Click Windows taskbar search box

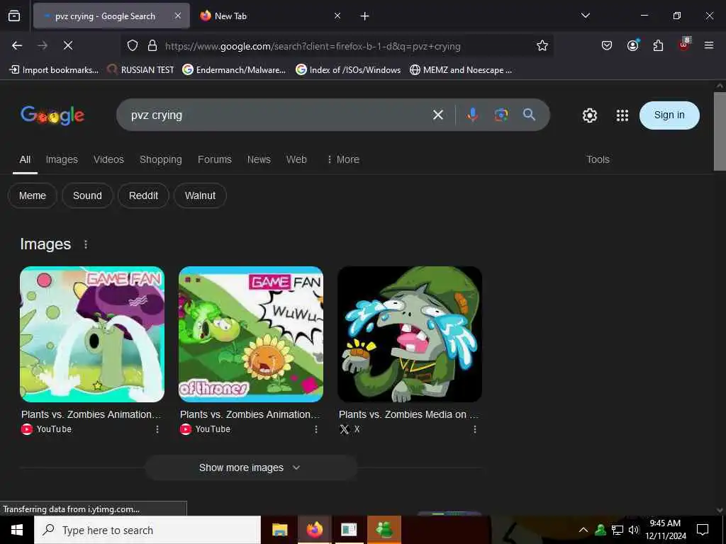[x=147, y=530]
